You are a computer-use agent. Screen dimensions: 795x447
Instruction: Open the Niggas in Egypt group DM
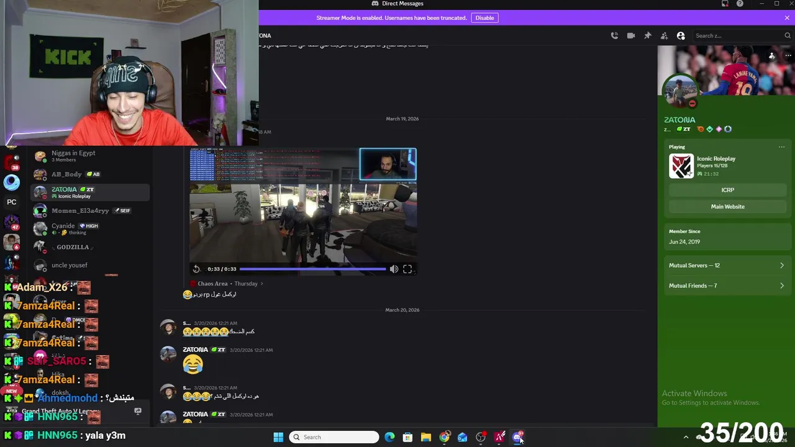[90, 156]
